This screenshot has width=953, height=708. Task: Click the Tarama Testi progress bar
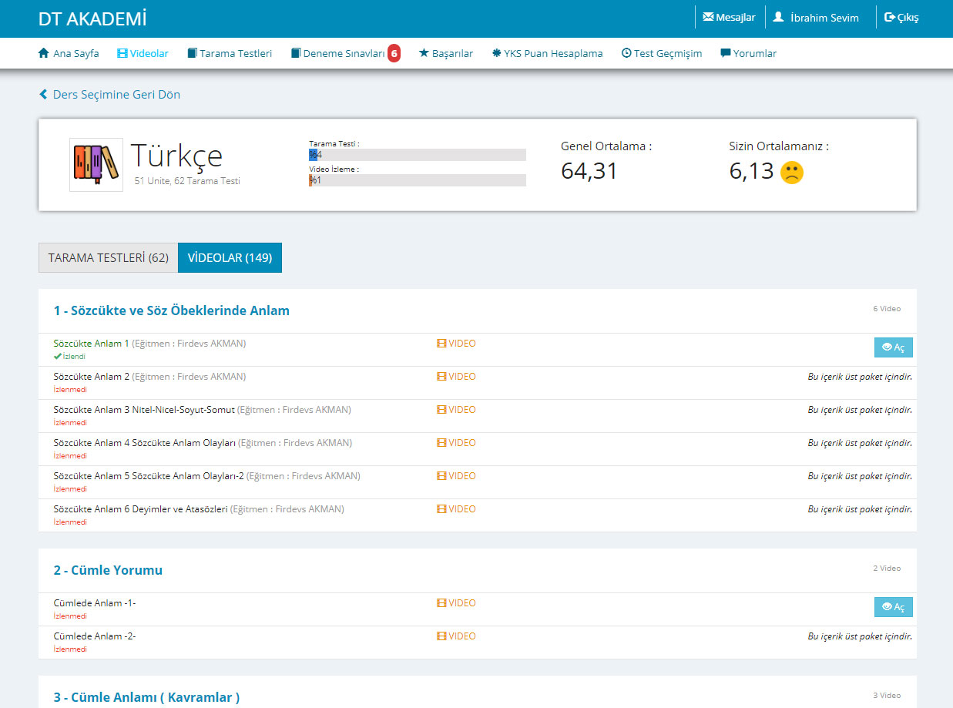[x=417, y=155]
